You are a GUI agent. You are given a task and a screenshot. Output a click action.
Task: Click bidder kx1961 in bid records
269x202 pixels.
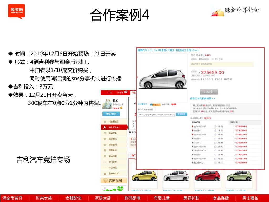[x=197, y=143]
